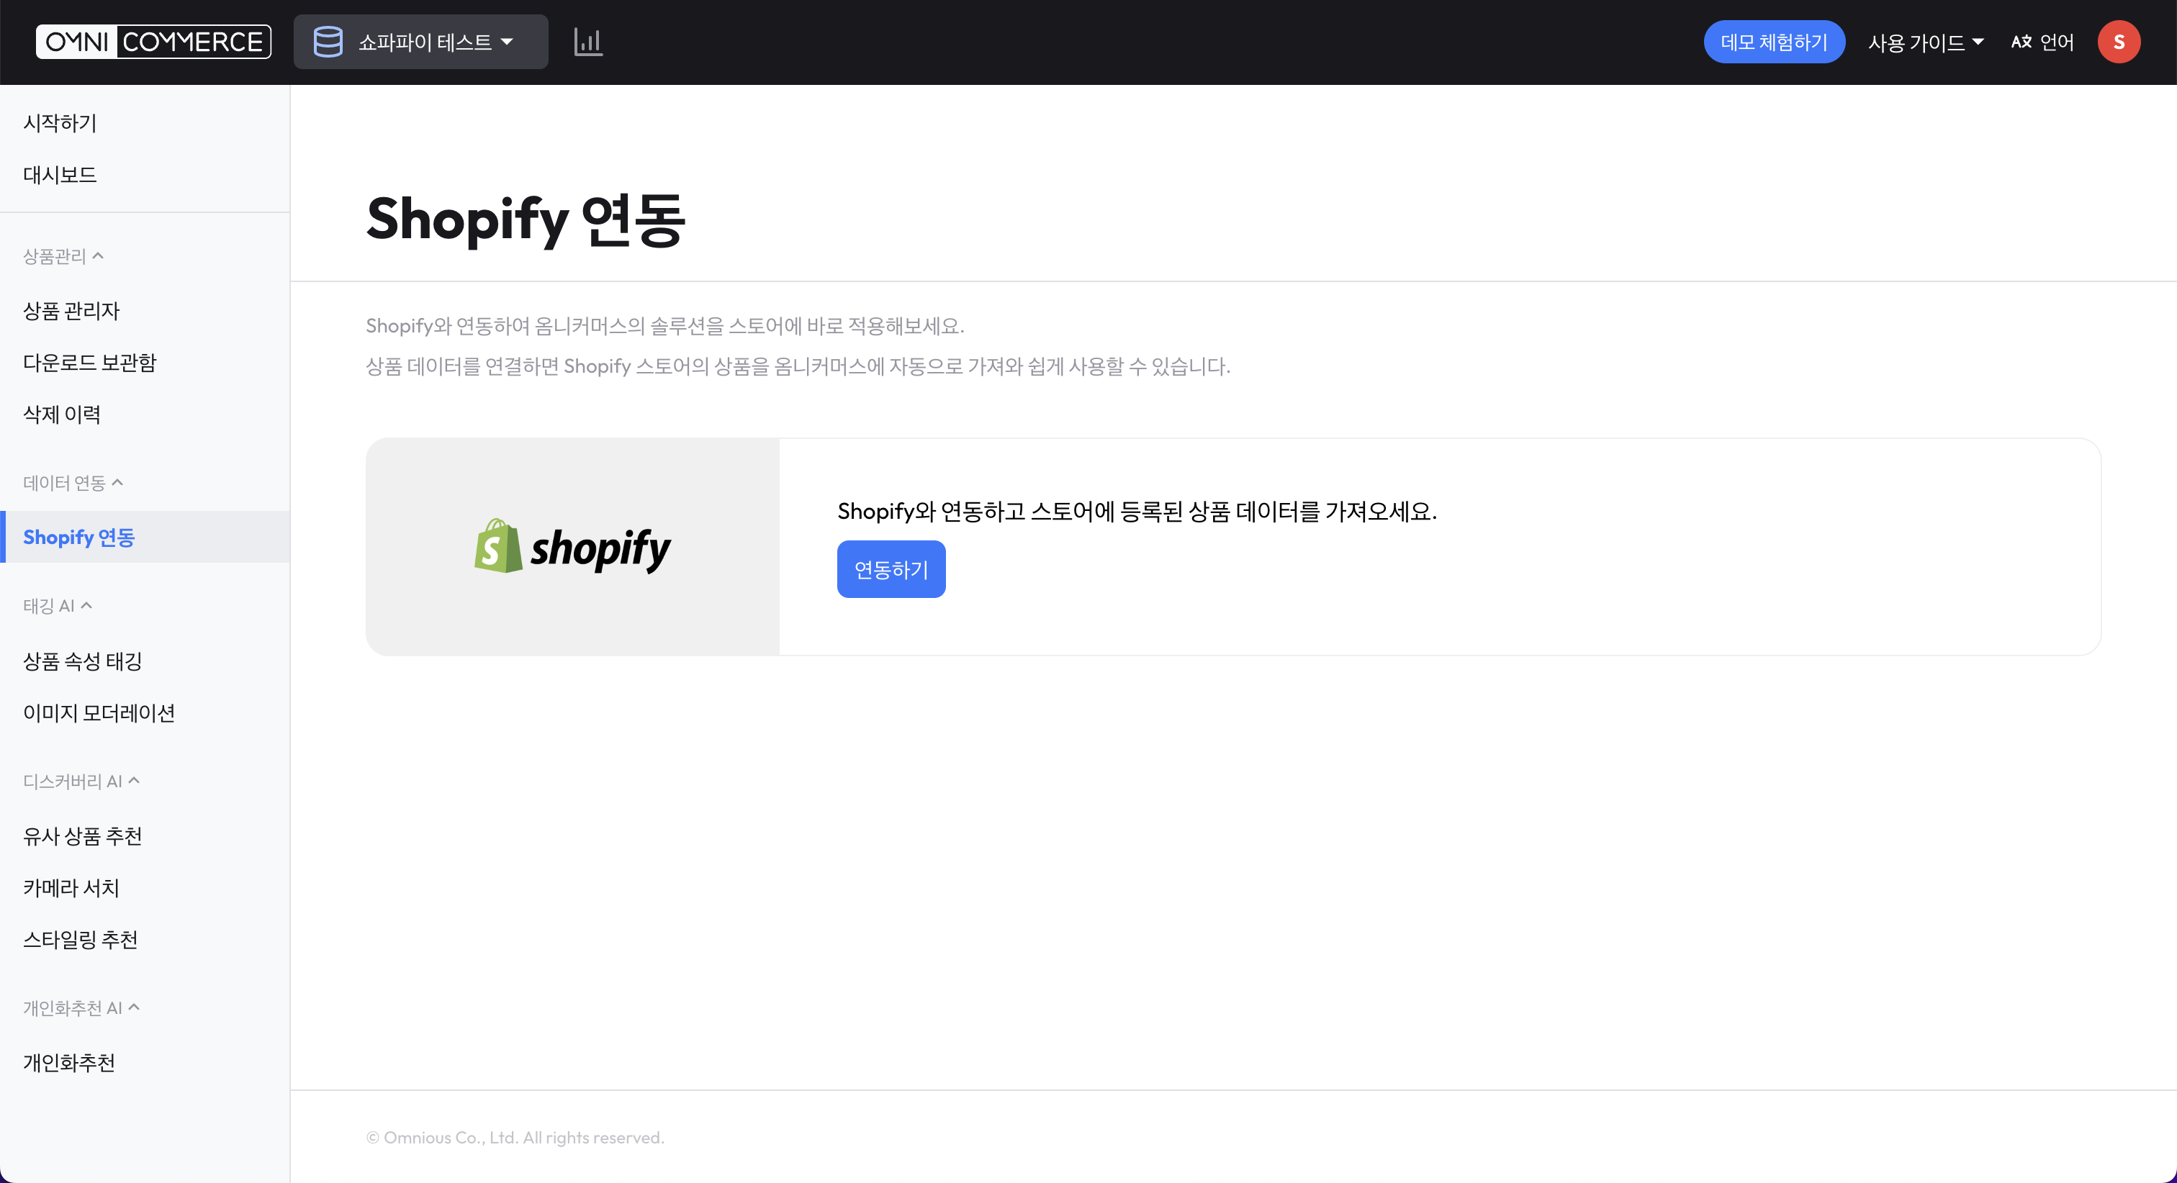Open the 사용 가이드 dropdown
Viewport: 2177px width, 1183px height.
tap(1926, 42)
